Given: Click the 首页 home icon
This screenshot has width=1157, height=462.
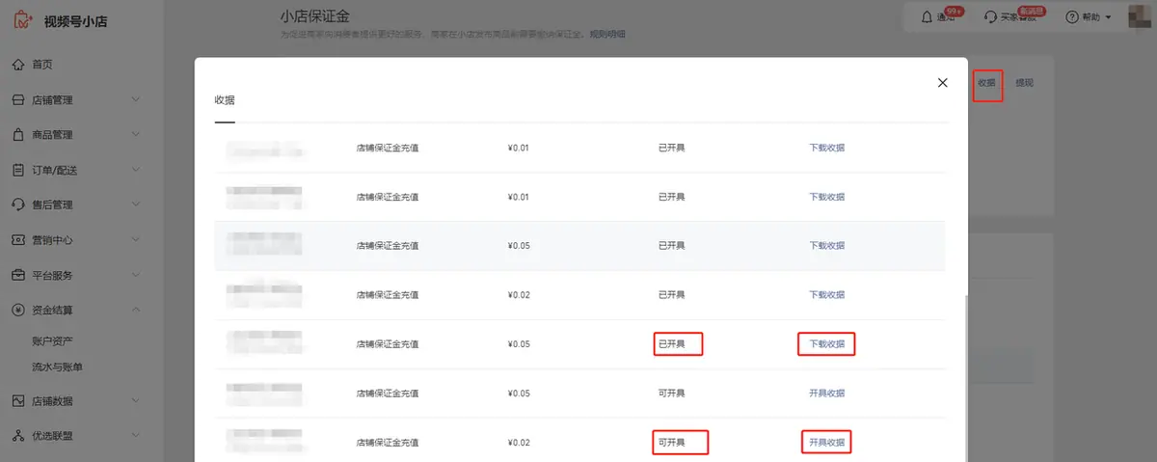Looking at the screenshot, I should point(18,65).
